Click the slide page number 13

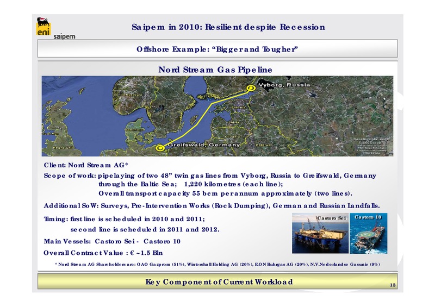click(393, 285)
